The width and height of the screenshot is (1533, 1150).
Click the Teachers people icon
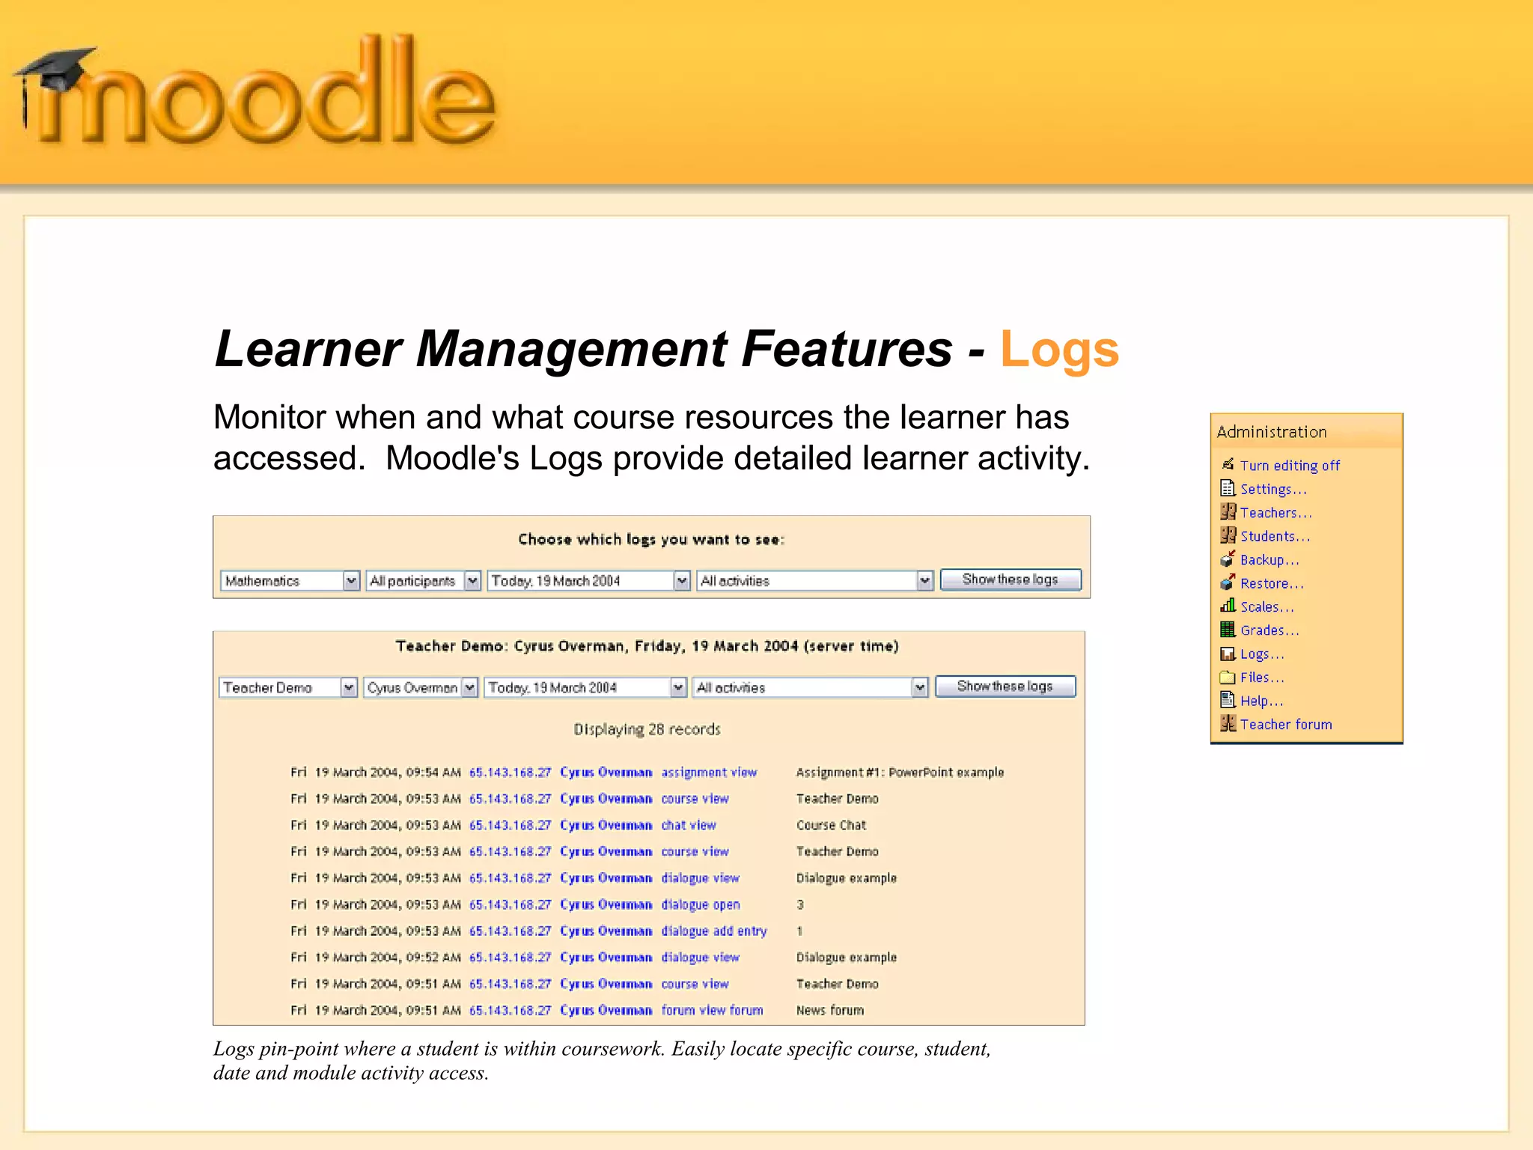(x=1228, y=511)
